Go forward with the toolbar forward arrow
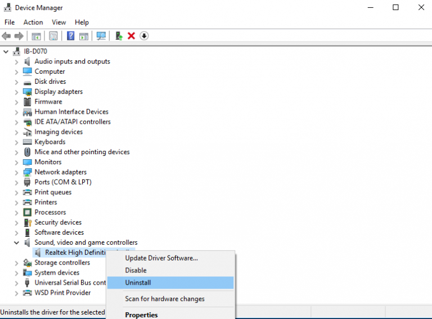This screenshot has width=432, height=319. point(19,36)
